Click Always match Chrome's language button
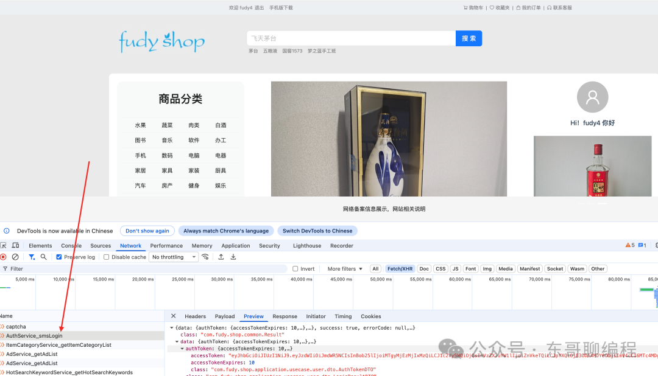Image resolution: width=658 pixels, height=376 pixels. point(226,231)
